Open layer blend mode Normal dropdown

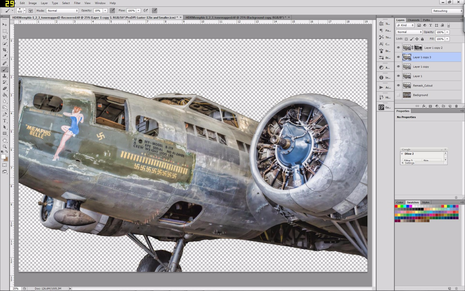click(409, 32)
